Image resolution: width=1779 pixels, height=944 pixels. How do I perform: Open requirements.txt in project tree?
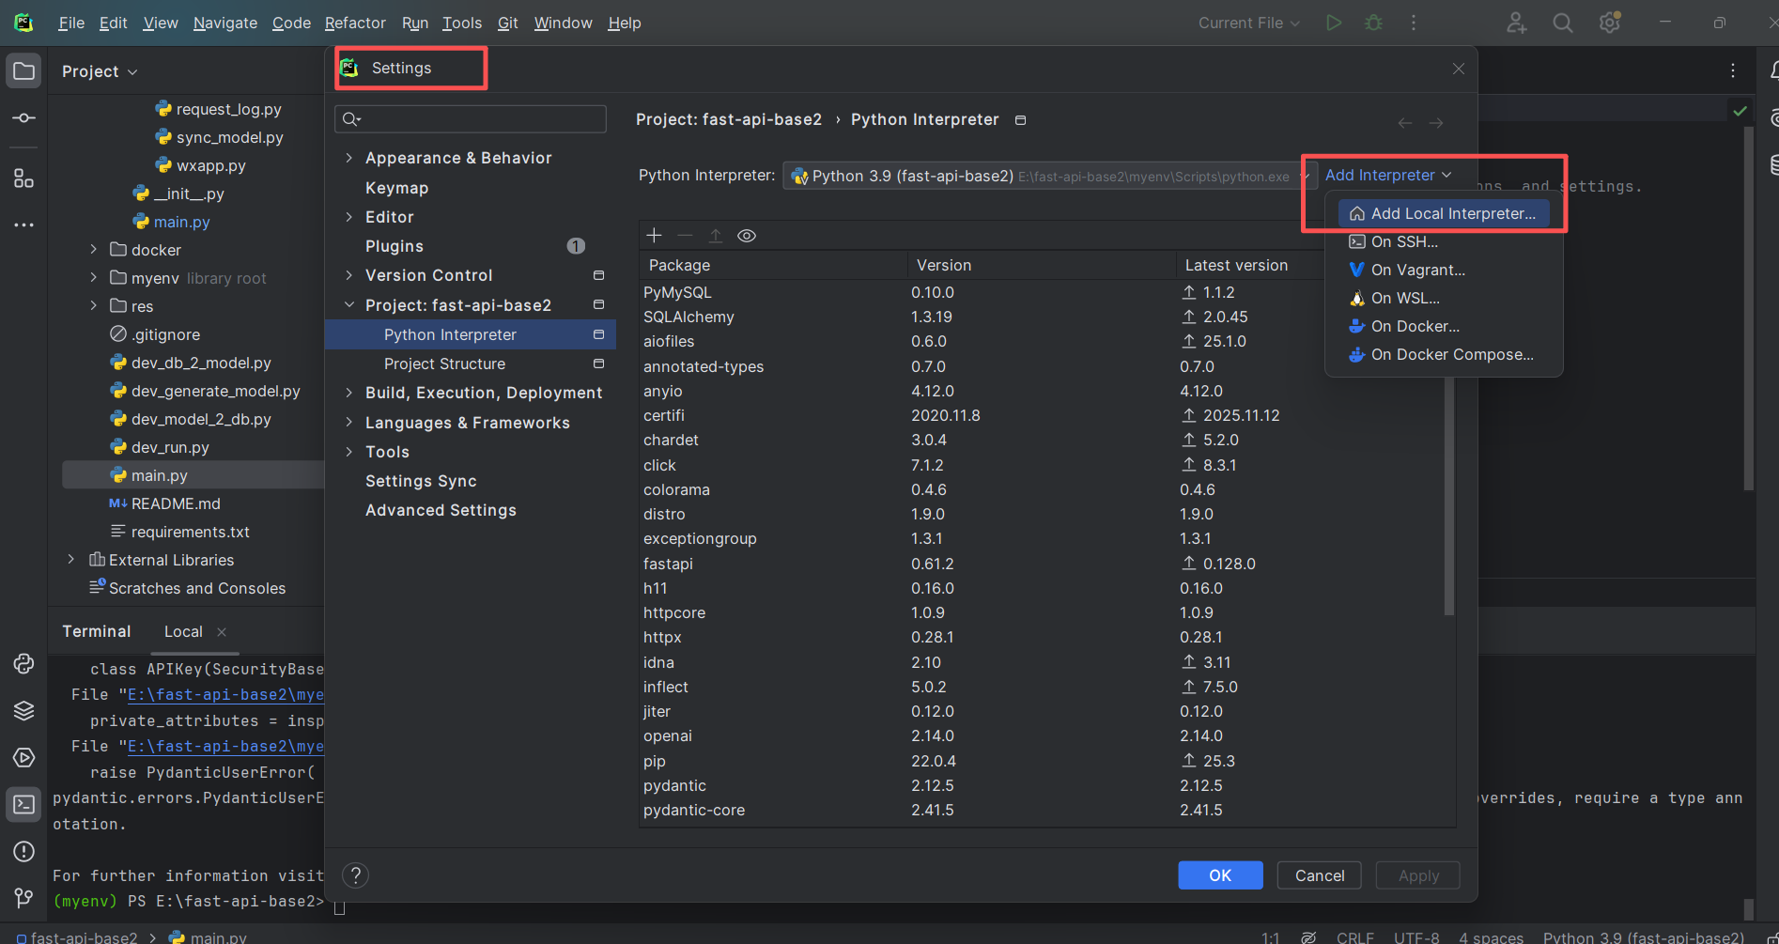point(191,532)
